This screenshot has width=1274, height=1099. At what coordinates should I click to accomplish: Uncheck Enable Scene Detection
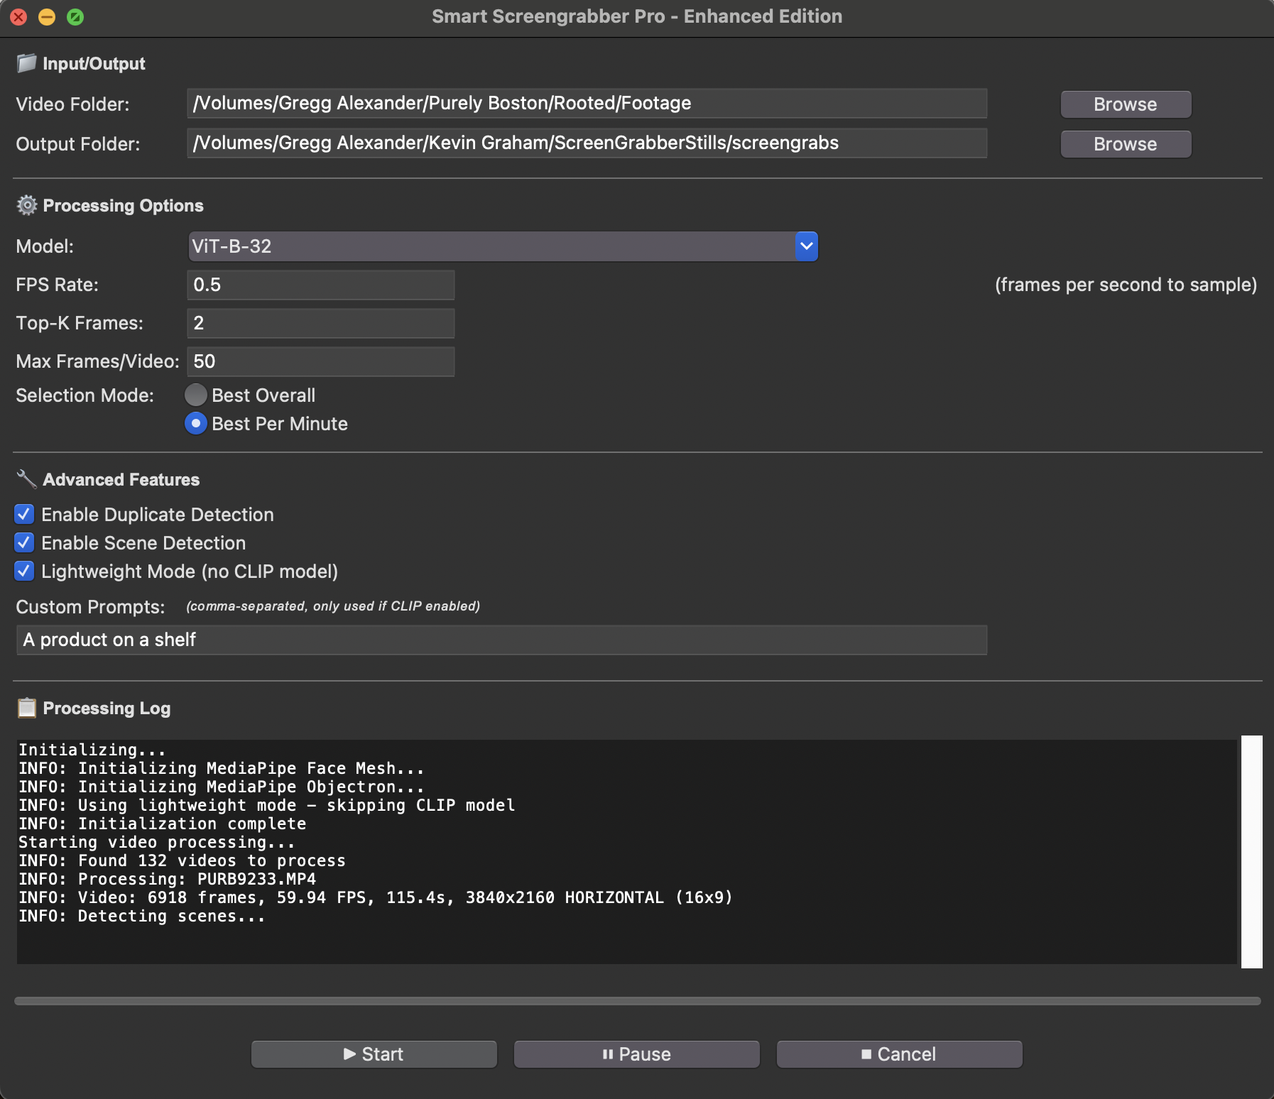pyautogui.click(x=24, y=543)
